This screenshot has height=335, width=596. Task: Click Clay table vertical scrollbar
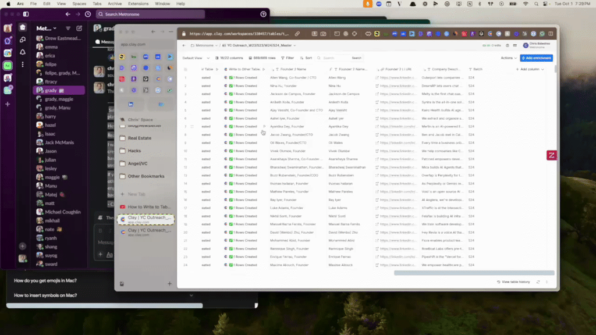point(555,69)
